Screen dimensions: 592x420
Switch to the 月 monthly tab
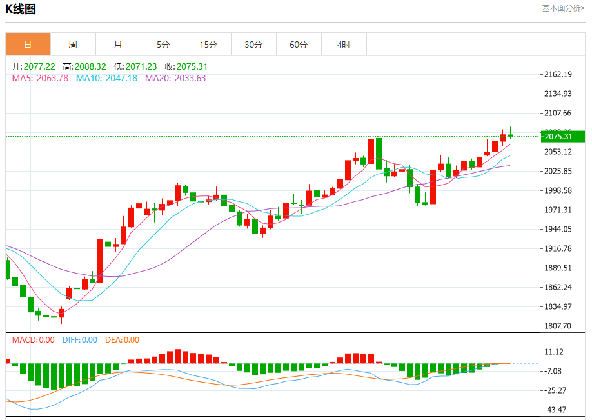tap(118, 45)
